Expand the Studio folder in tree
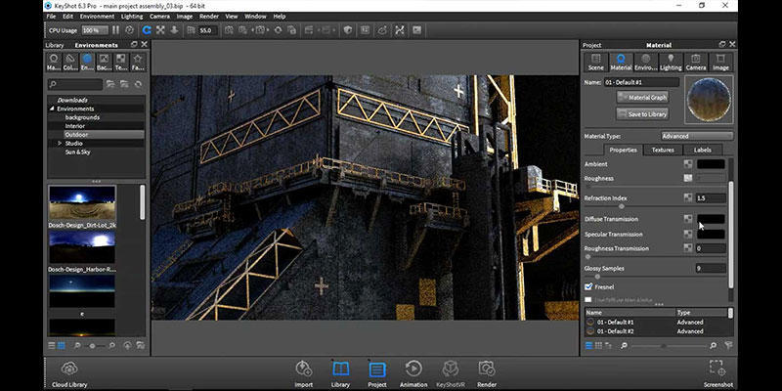The height and width of the screenshot is (391, 782). click(60, 143)
